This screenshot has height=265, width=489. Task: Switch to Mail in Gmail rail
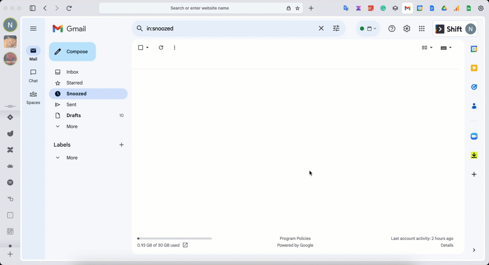pyautogui.click(x=33, y=54)
